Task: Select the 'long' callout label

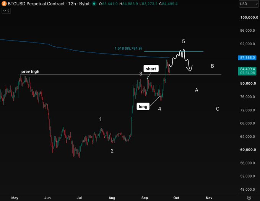Action: (x=143, y=106)
